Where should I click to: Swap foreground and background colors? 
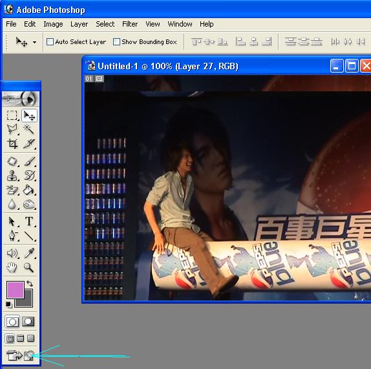[30, 284]
